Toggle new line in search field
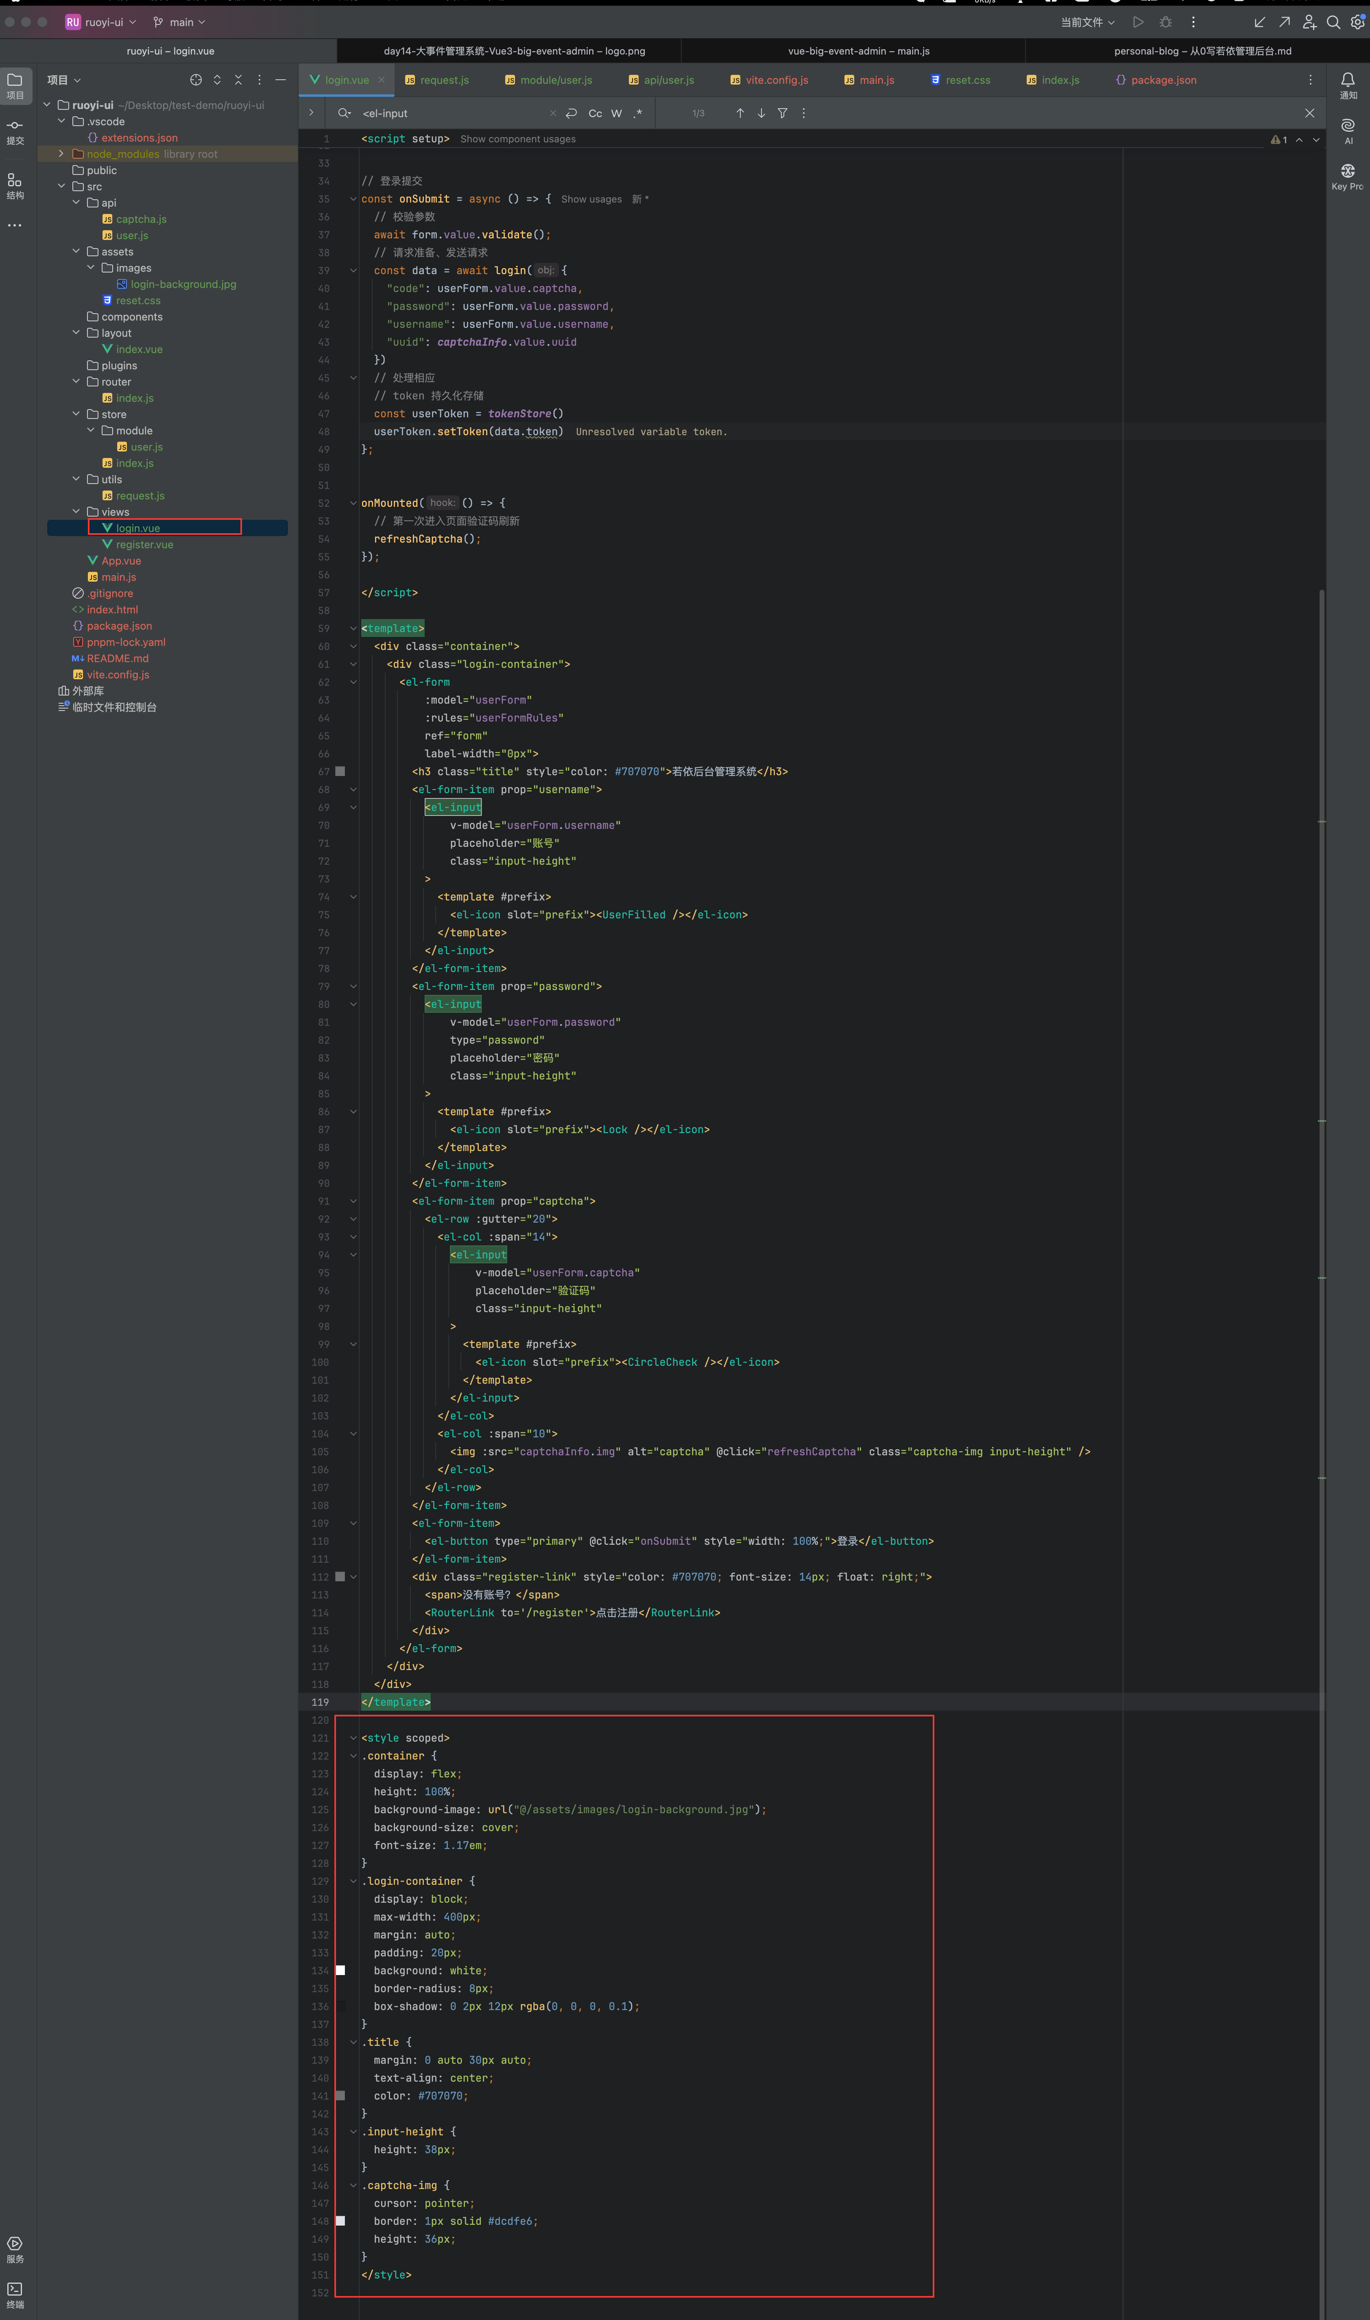Screen dimensions: 1370x2320 click(x=572, y=113)
